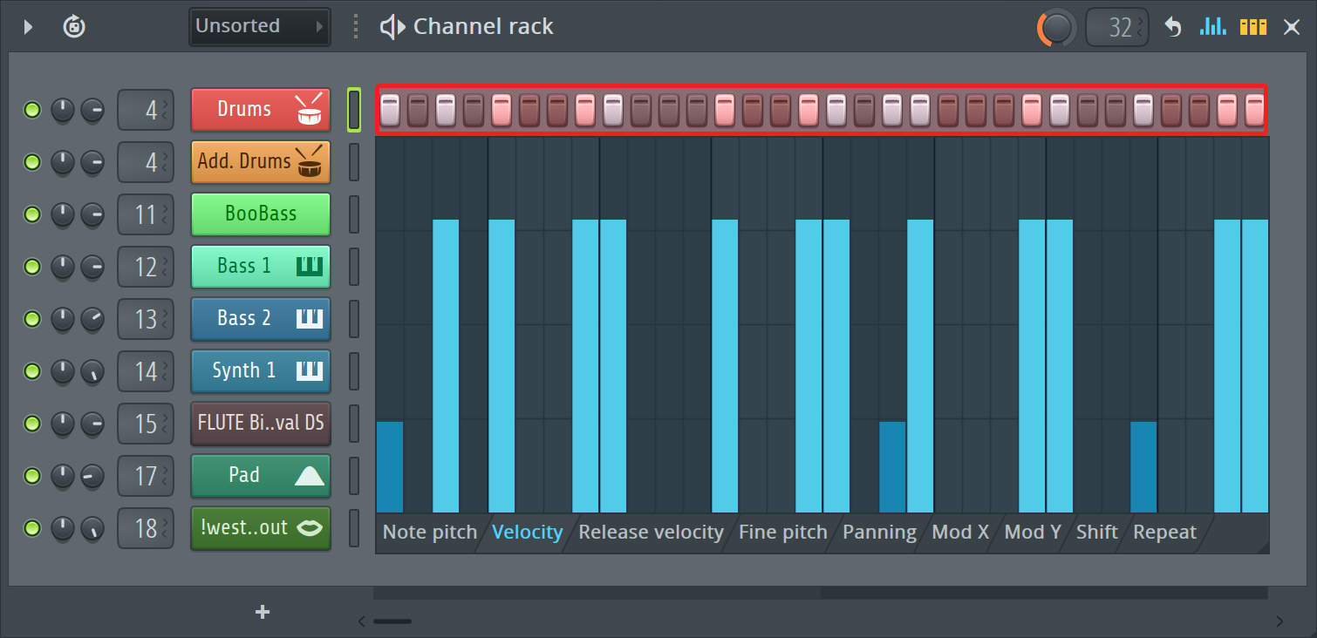Select the Pad channel selector bar
The width and height of the screenshot is (1317, 638).
354,476
